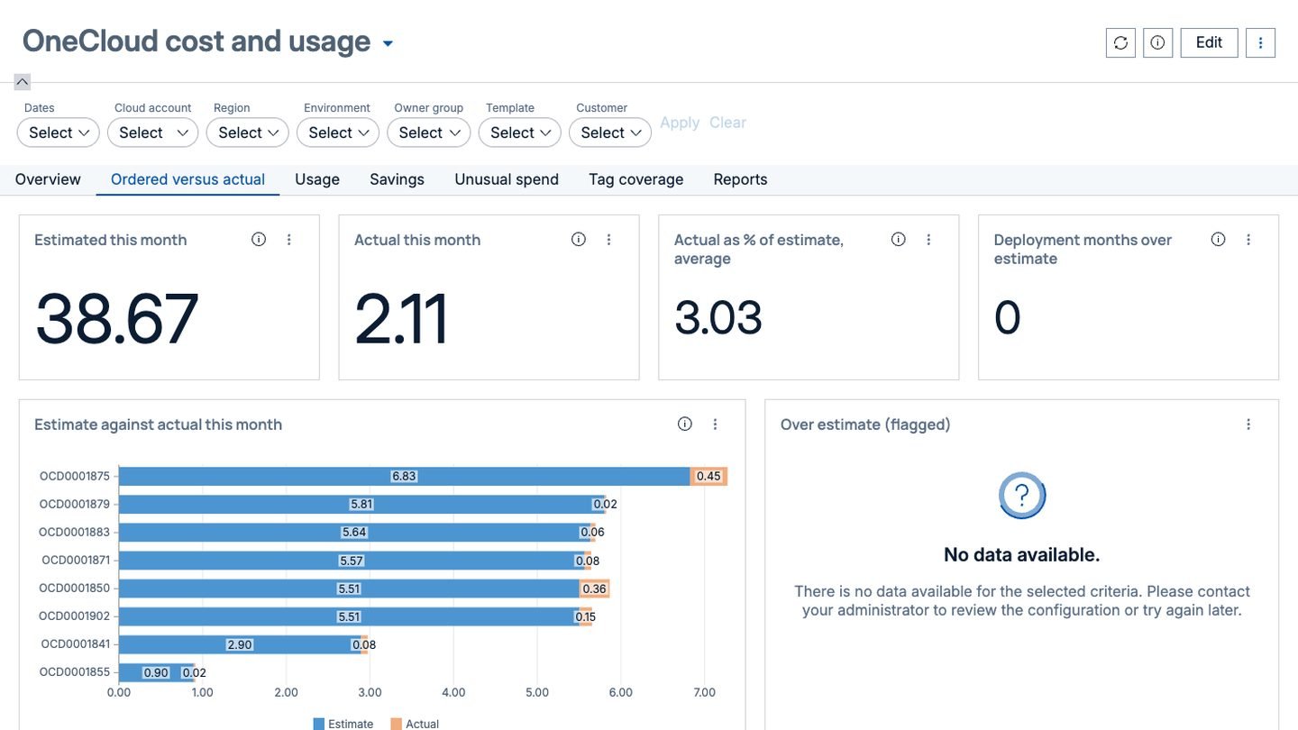Click the 38.67 estimated value
This screenshot has width=1298, height=730.
pos(116,318)
